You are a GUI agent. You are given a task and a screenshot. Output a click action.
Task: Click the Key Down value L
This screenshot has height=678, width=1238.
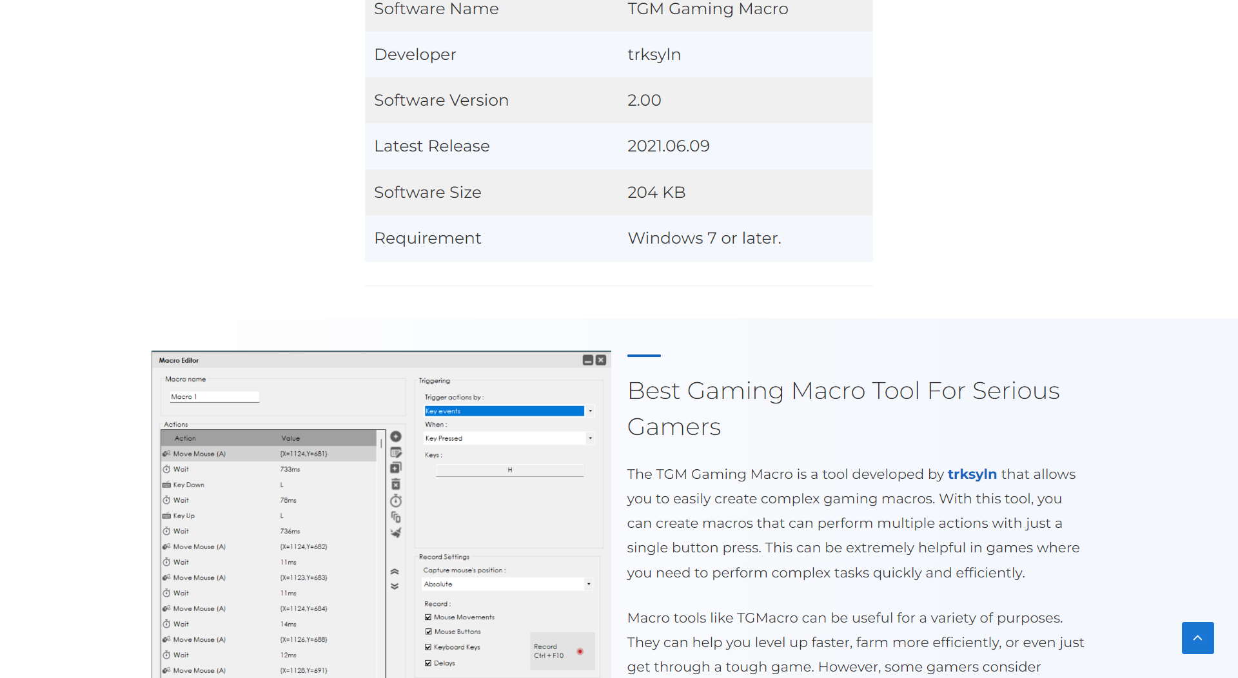click(282, 485)
